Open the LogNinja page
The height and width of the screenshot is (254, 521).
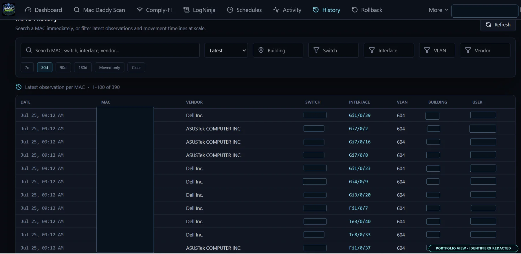point(200,10)
